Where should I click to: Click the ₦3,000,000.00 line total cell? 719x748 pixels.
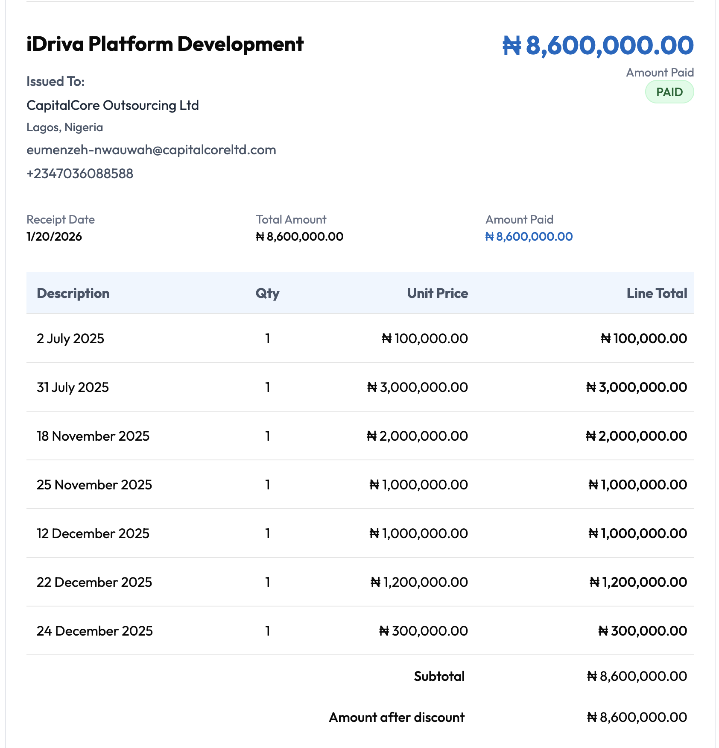(x=637, y=387)
